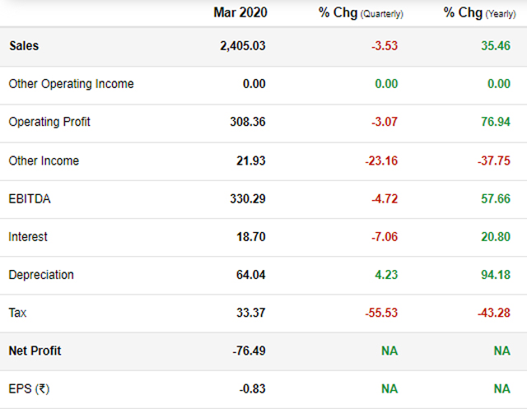Image resolution: width=527 pixels, height=409 pixels.
Task: Click the Interest row label
Action: [28, 236]
